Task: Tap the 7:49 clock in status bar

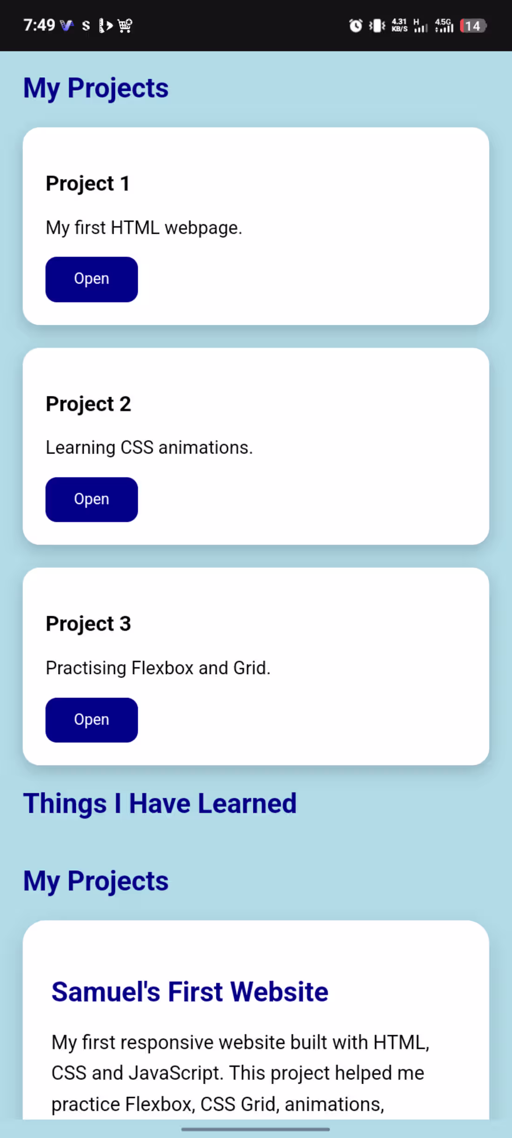Action: point(40,25)
